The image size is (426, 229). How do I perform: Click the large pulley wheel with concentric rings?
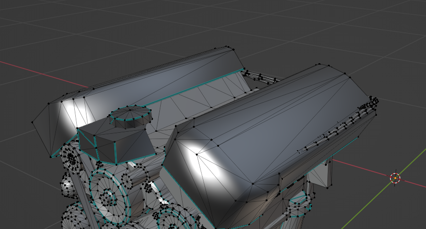point(111,195)
